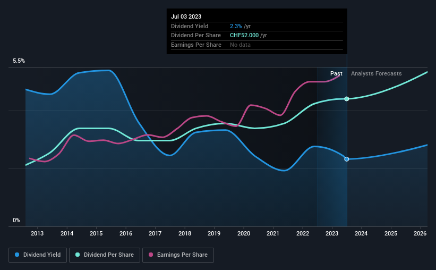Click the 5.5% y-axis label
The width and height of the screenshot is (436, 270).
point(19,61)
